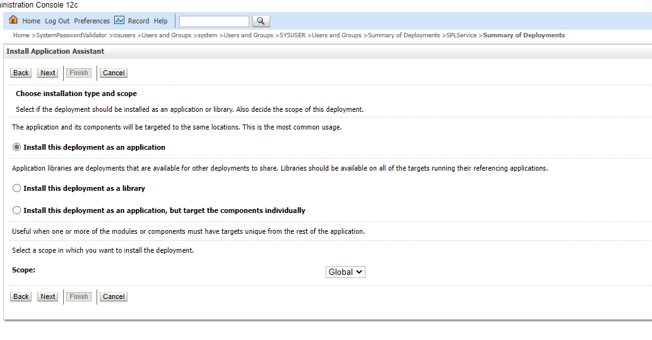Open Preferences in the toolbar

92,21
